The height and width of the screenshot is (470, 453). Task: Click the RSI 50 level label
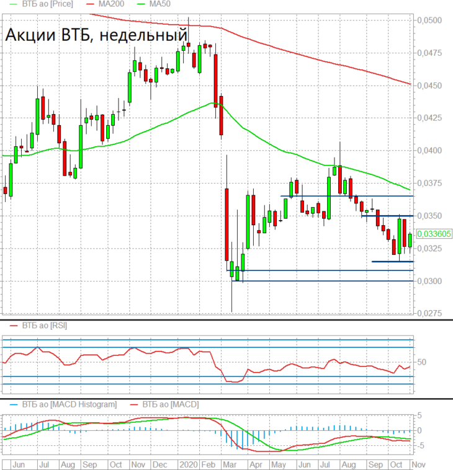(421, 362)
